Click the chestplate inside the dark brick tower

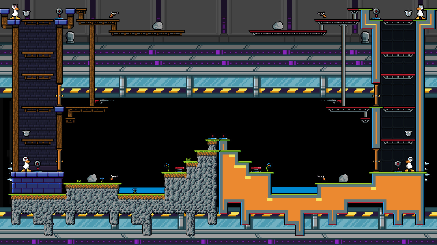(26, 133)
